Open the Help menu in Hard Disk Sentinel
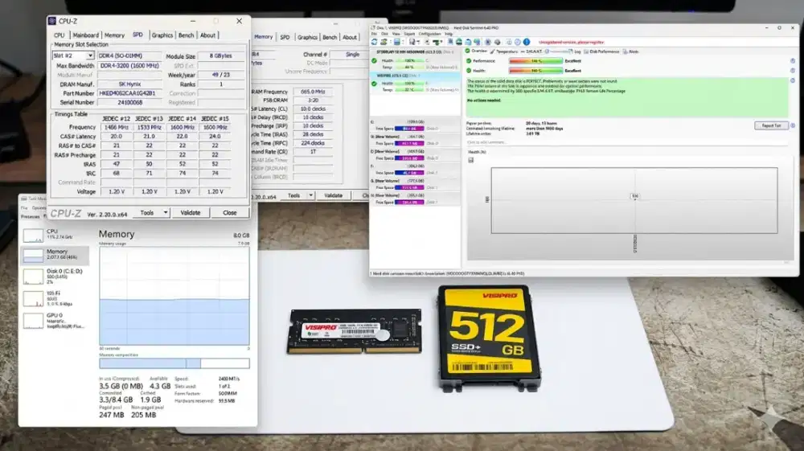Viewport: 804px width, 451px height. tap(449, 35)
